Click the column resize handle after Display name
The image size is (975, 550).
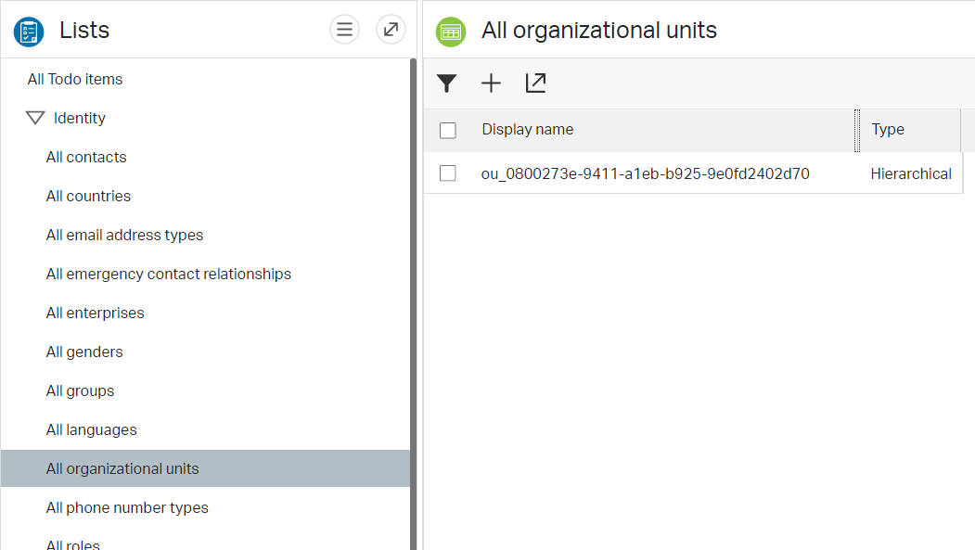click(x=857, y=130)
